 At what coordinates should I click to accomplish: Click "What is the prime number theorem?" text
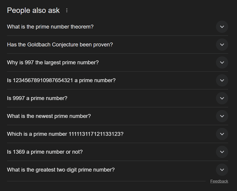pos(50,27)
